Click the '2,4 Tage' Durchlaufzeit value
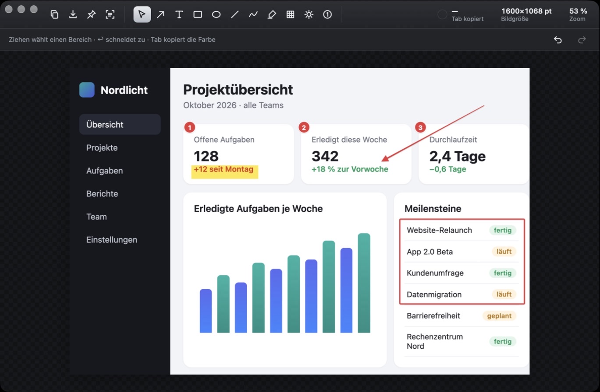The image size is (600, 392). 458,156
